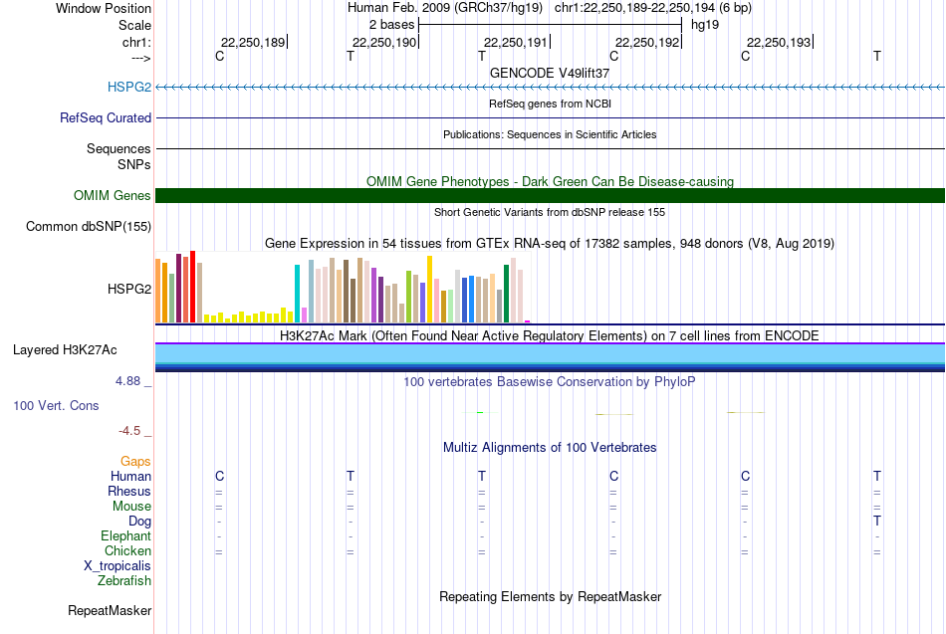Click the hg19 label beside scale bar
The width and height of the screenshot is (946, 634).
705,25
